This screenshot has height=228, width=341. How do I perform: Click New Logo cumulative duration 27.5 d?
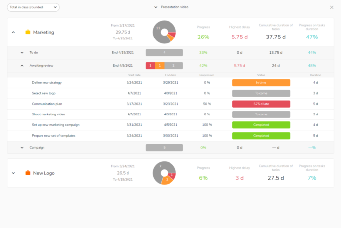coord(276,178)
